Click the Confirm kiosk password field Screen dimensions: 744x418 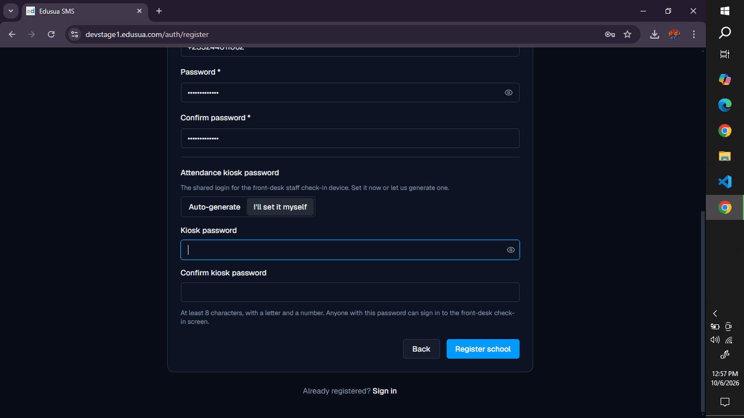coord(350,292)
